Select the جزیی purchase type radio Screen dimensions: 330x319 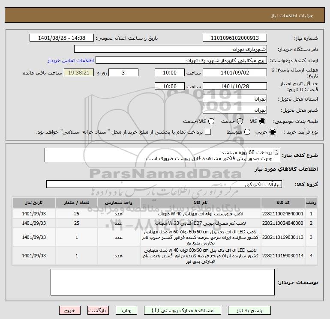(272, 132)
